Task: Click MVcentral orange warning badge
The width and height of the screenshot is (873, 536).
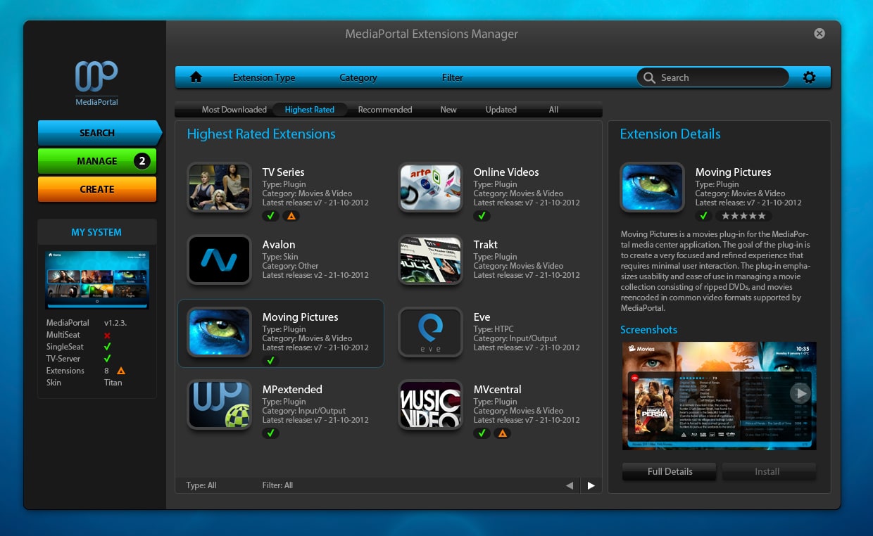Action: pyautogui.click(x=502, y=433)
